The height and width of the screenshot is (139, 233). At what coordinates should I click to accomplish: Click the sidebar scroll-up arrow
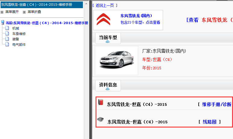pyautogui.click(x=86, y=4)
